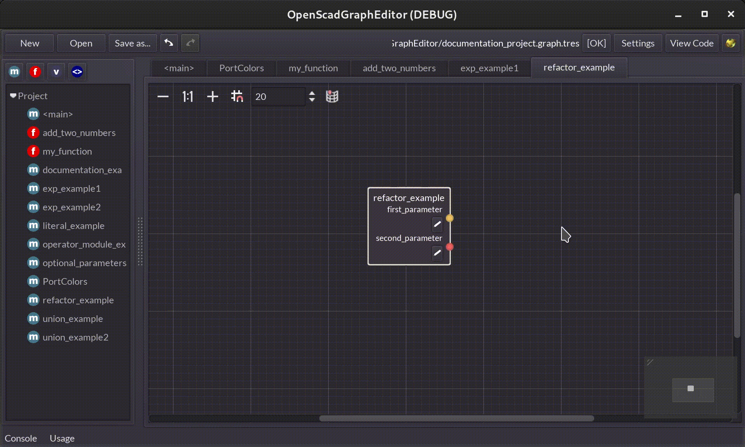Click the sidebar split handle dots
Viewport: 745px width, 447px height.
coord(140,242)
